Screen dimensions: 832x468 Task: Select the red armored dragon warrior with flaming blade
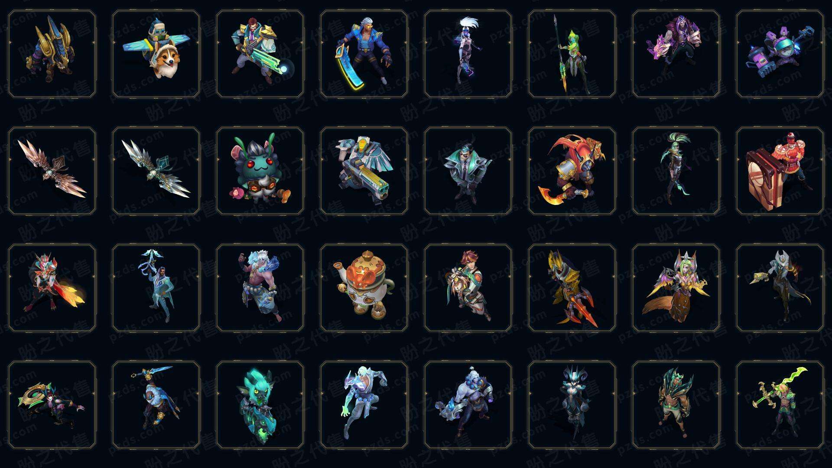click(572, 171)
